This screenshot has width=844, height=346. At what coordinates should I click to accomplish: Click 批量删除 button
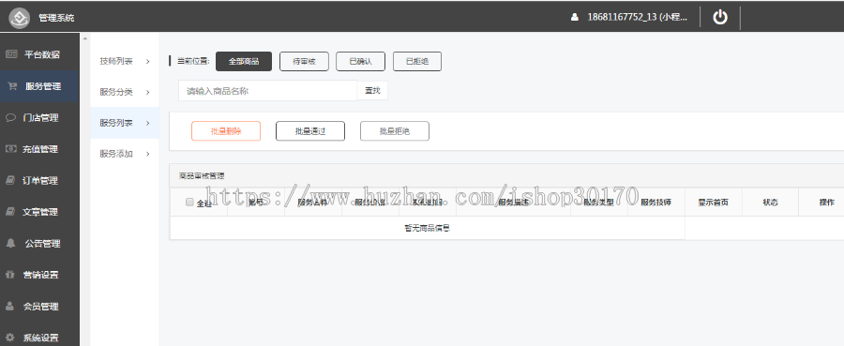tap(226, 130)
